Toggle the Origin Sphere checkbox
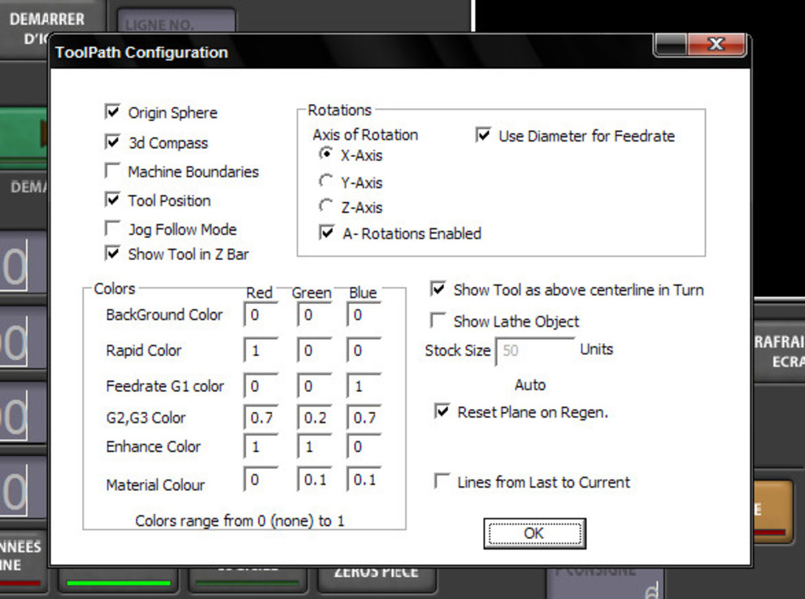 [x=113, y=111]
